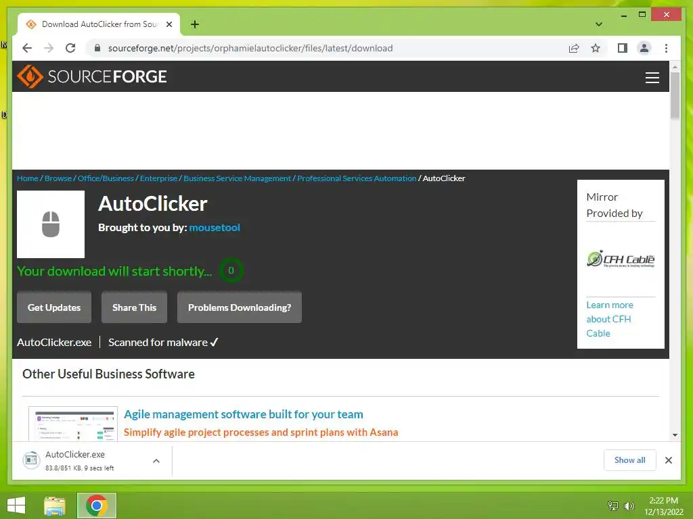
Task: Click the address bar URL
Action: [x=250, y=48]
